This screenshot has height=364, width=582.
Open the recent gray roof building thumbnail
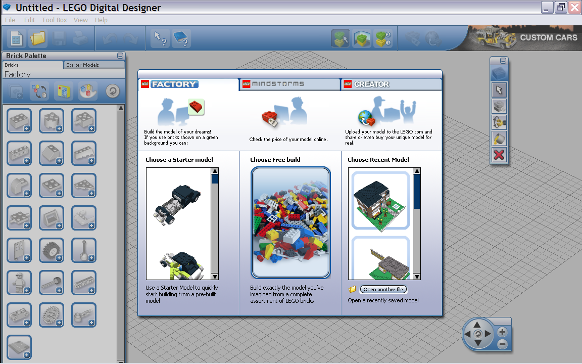380,258
